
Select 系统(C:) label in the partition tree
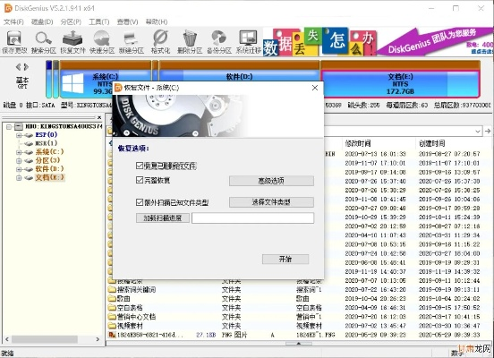point(49,152)
